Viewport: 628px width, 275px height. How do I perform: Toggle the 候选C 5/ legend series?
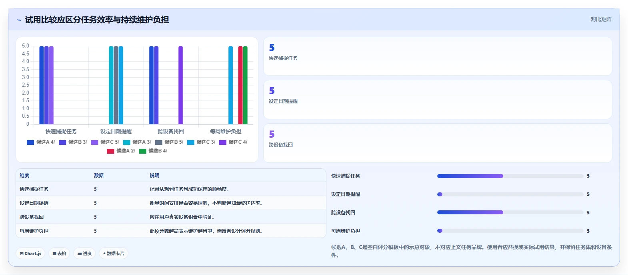click(105, 142)
